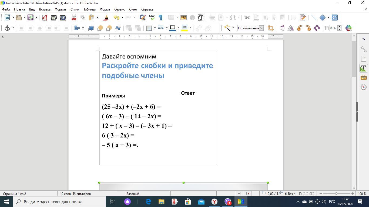
Task: Click the Crop image icon
Action: click(x=270, y=28)
